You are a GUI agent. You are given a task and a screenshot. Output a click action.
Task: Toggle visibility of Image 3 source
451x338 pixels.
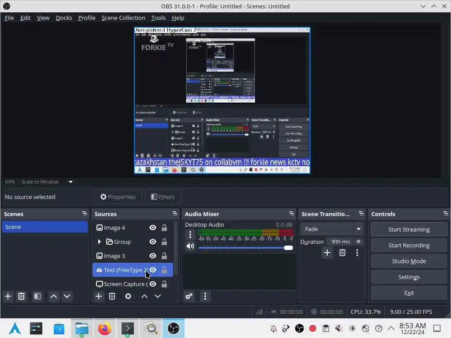pyautogui.click(x=153, y=256)
